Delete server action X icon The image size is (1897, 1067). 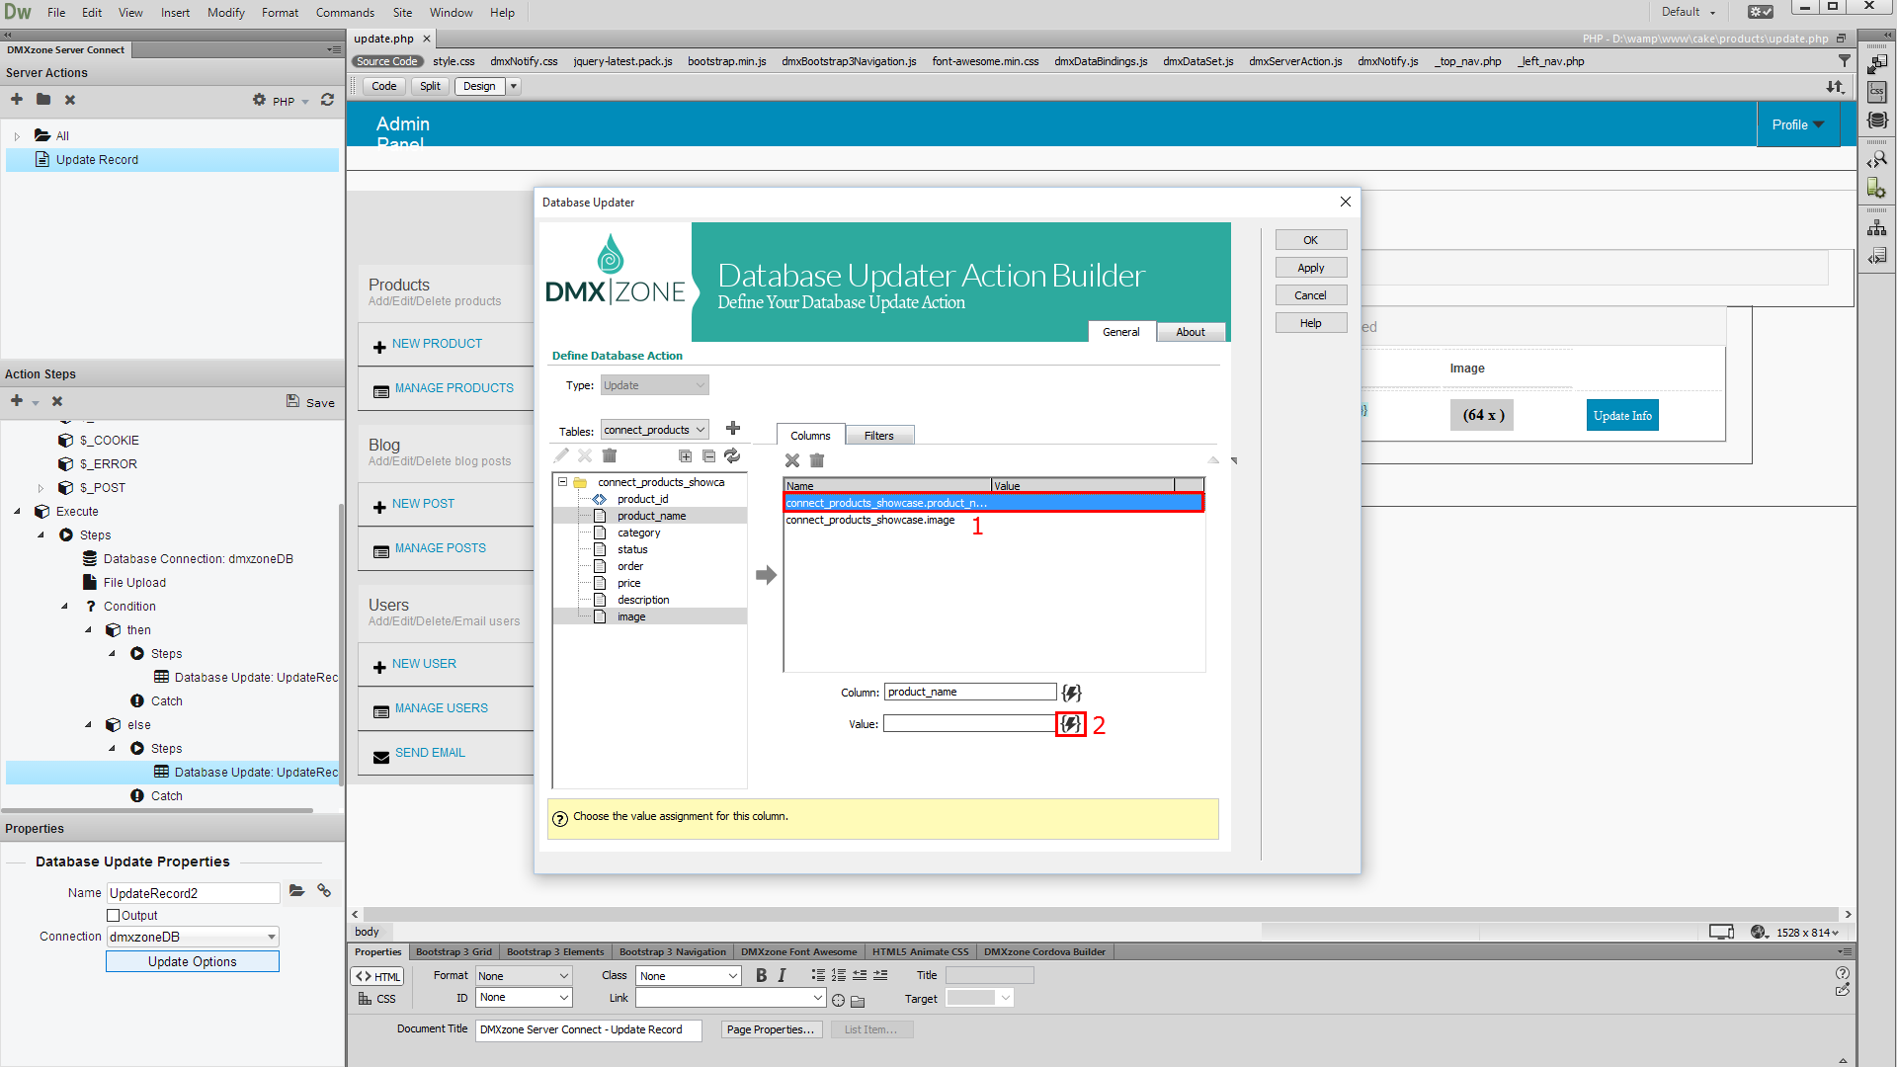[70, 100]
